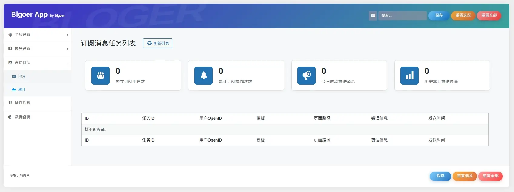514x192 pixels.
Task: Click the 统计 chart icon
Action: 14,89
